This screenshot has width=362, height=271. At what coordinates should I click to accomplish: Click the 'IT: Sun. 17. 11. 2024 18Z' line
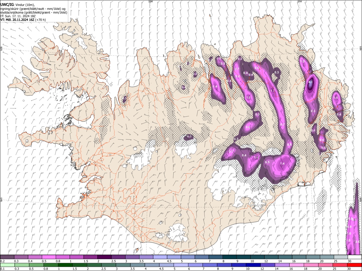coord(18,16)
